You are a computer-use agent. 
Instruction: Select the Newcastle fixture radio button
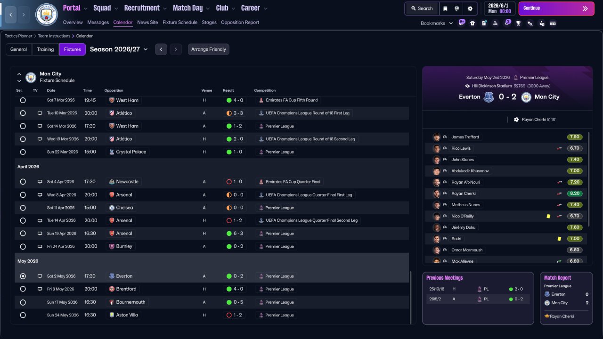point(23,182)
